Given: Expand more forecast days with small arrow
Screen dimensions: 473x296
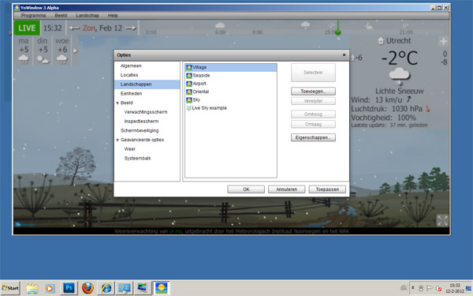Looking at the screenshot, I should (76, 51).
